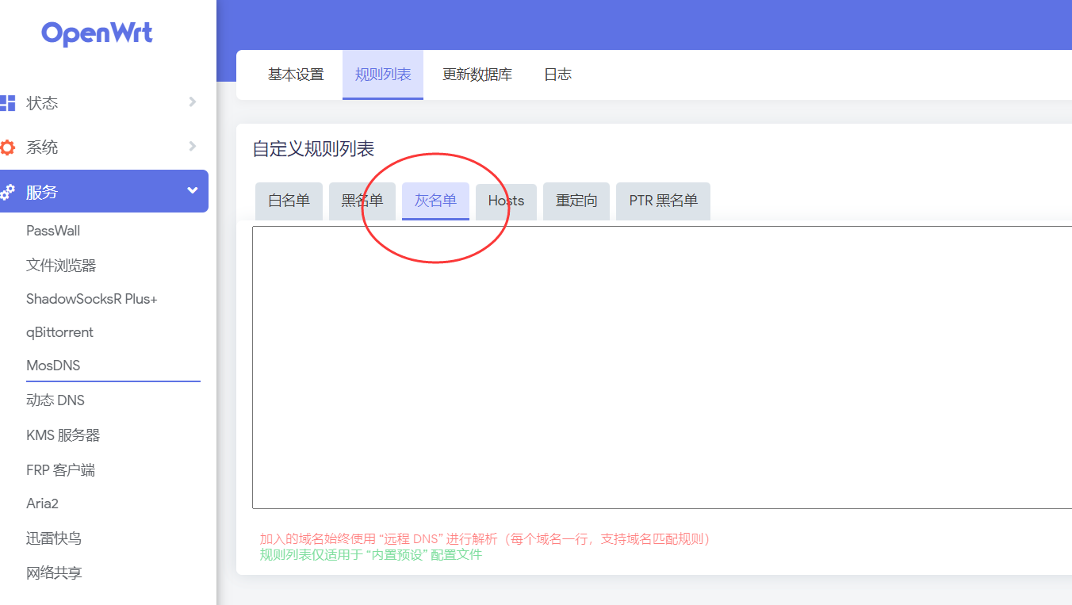Select the Hosts rule tab
Image resolution: width=1072 pixels, height=605 pixels.
pyautogui.click(x=505, y=201)
